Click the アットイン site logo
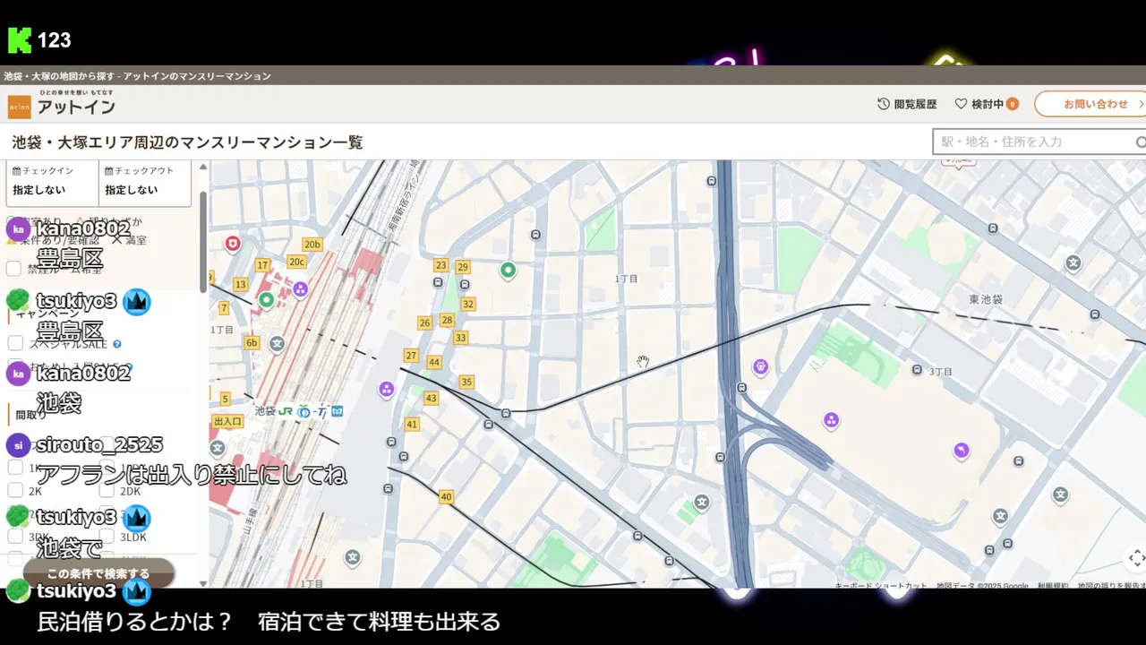This screenshot has width=1146, height=645. [x=62, y=104]
